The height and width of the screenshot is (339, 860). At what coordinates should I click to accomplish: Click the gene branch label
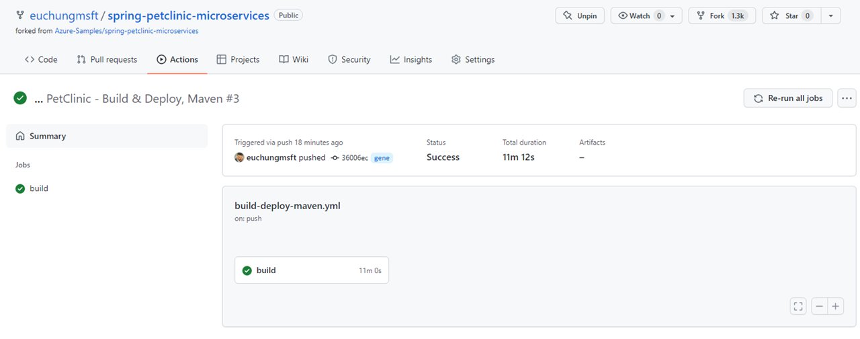click(382, 157)
